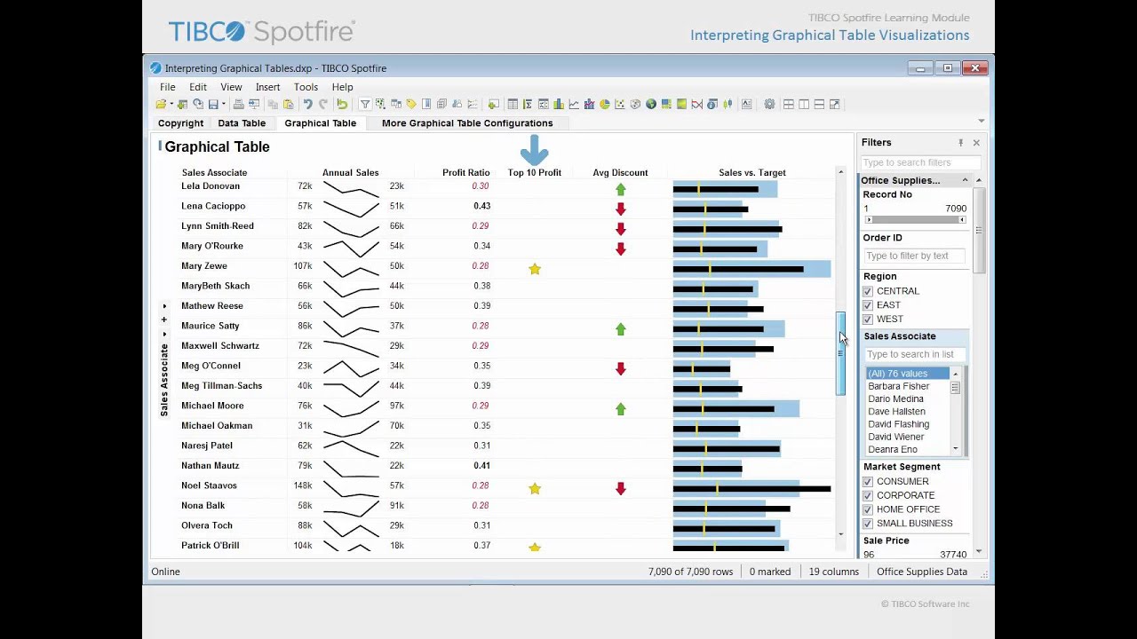The image size is (1137, 639).
Task: Click the Open file folder icon
Action: pos(161,104)
